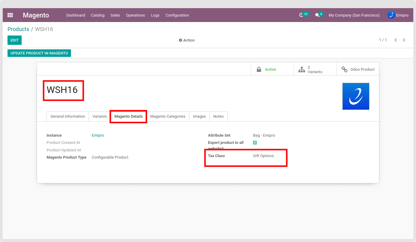The height and width of the screenshot is (242, 416).
Task: Open the Catalog menu
Action: [x=98, y=15]
